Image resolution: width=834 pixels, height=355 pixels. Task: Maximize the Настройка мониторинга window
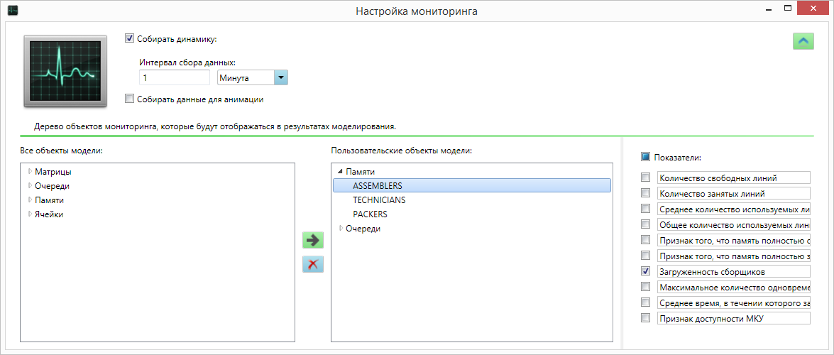788,8
